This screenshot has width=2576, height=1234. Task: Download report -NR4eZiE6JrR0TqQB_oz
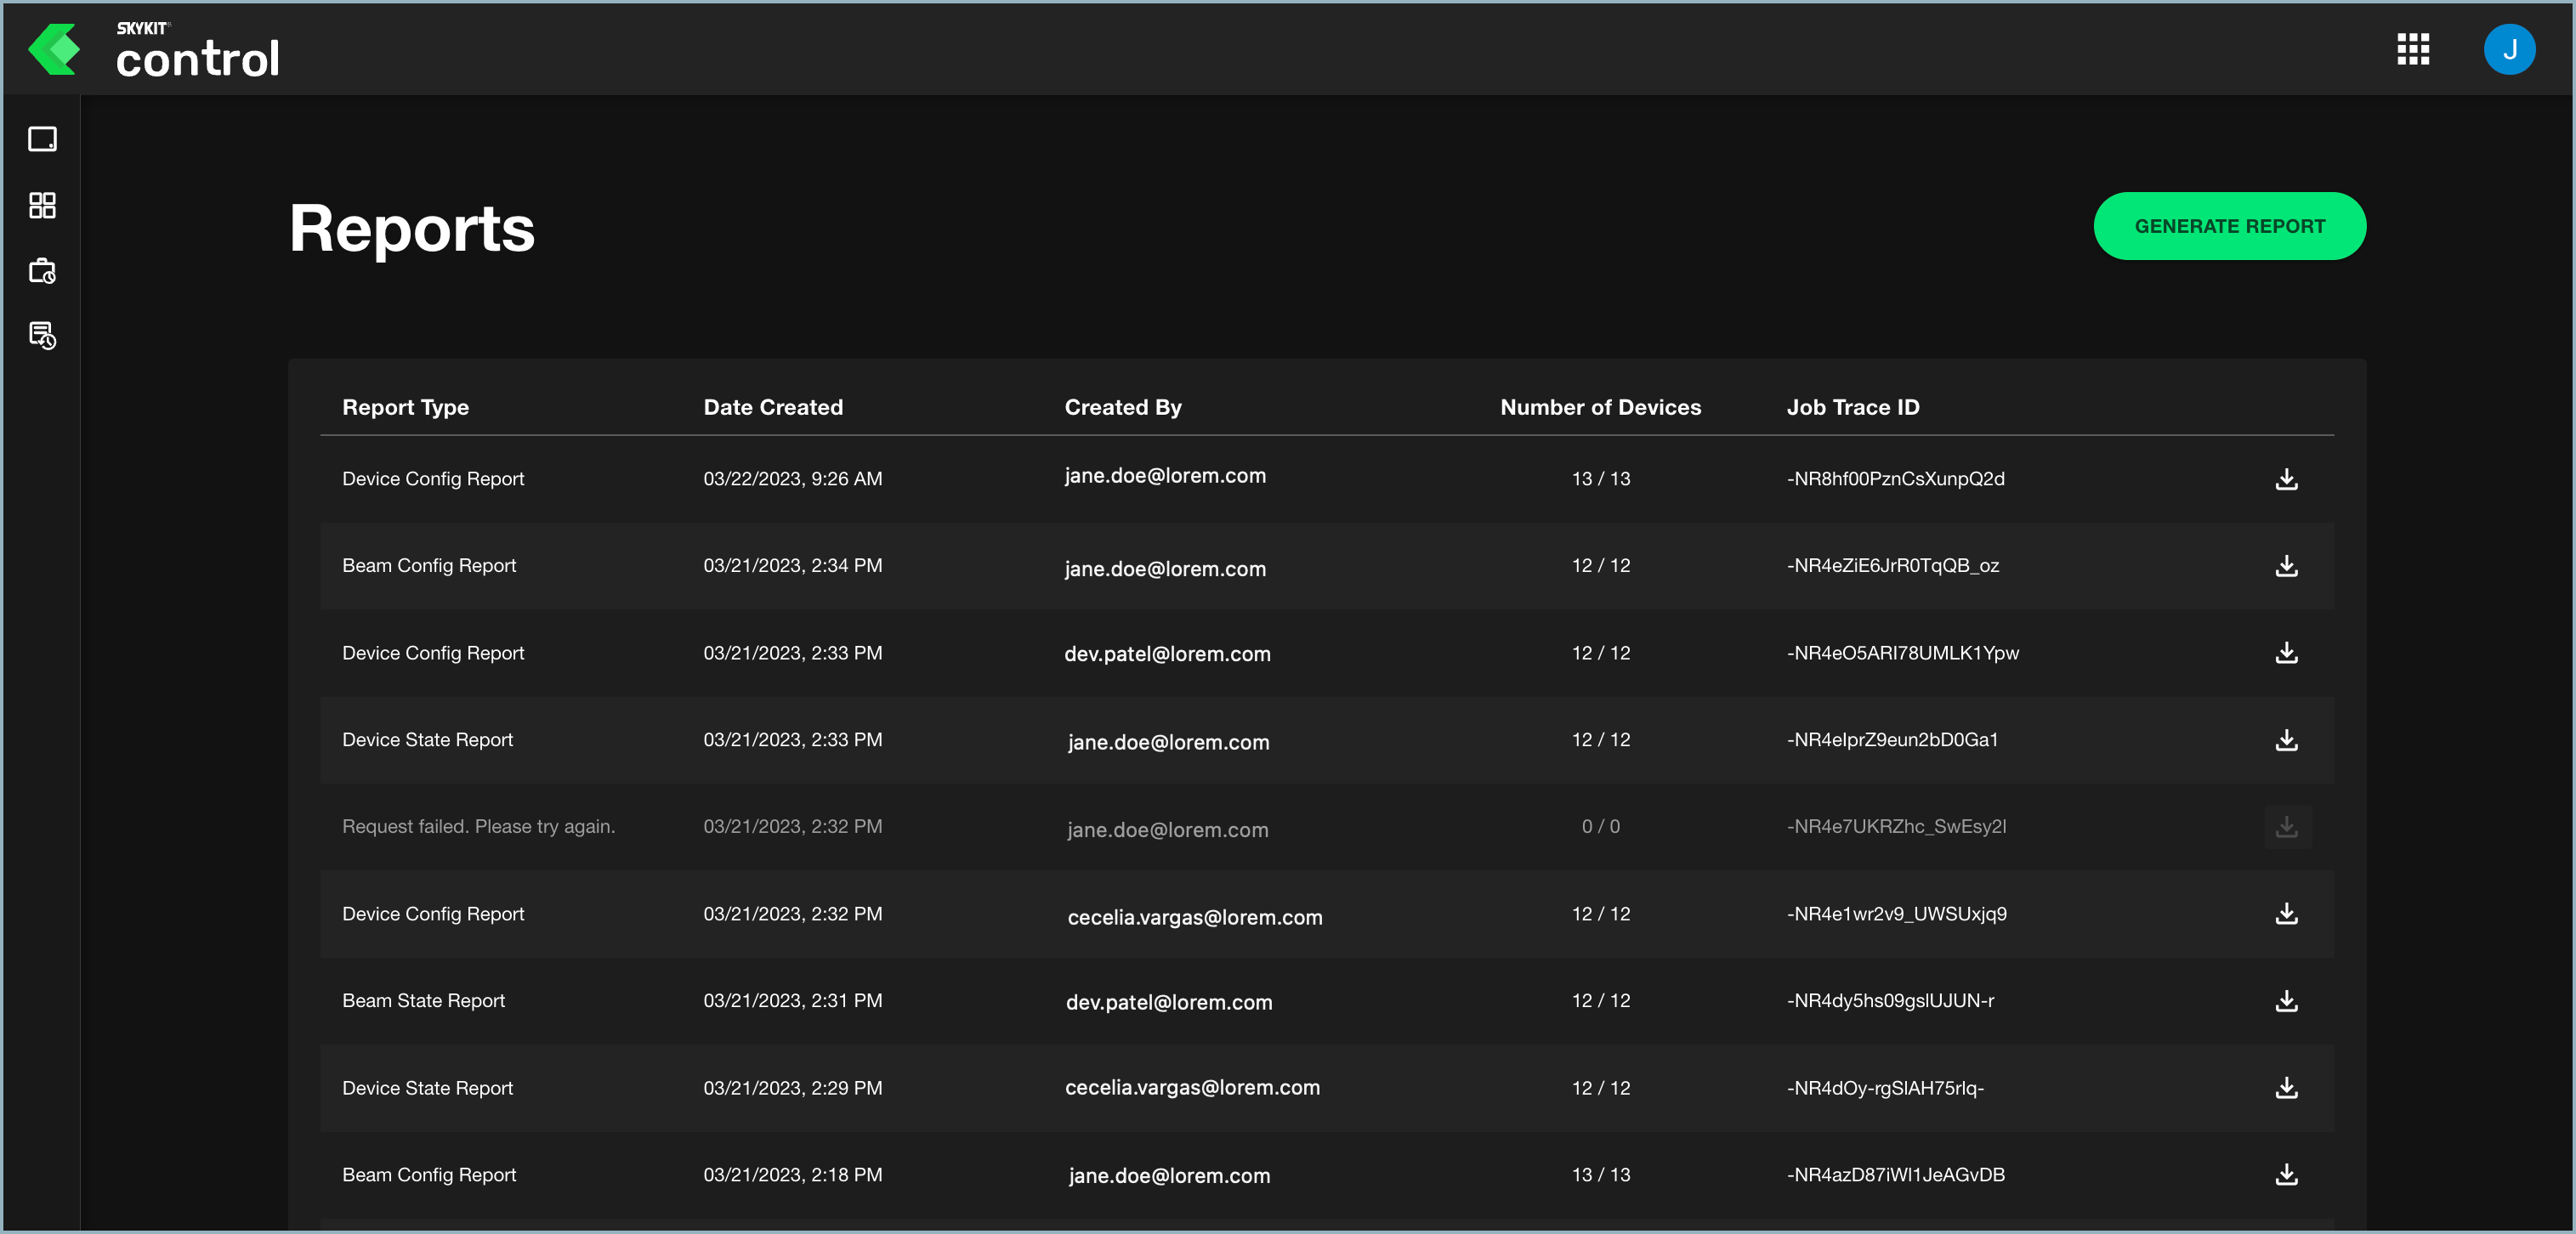(2286, 566)
